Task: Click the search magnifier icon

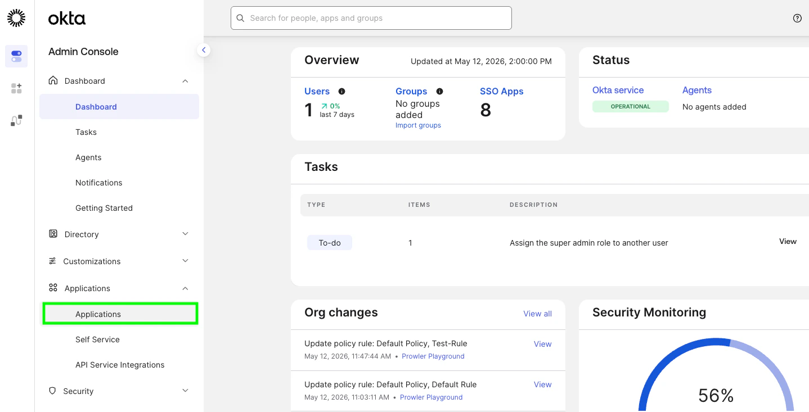Action: coord(240,18)
